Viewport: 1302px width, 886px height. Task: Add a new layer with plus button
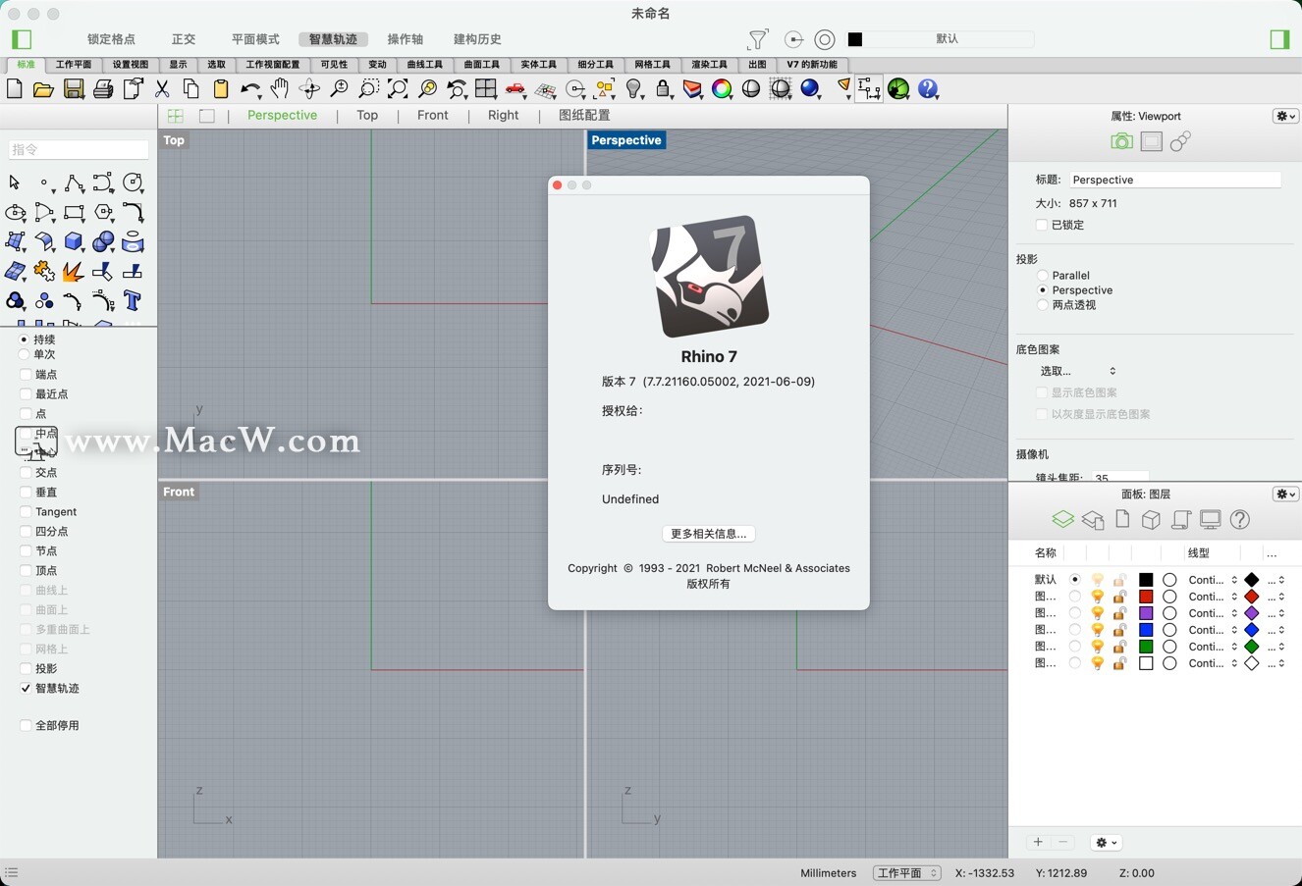tap(1038, 843)
